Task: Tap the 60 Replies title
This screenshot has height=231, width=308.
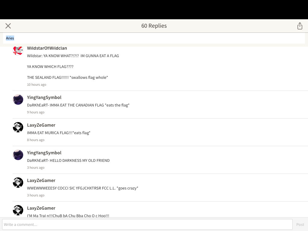Action: coord(154,26)
